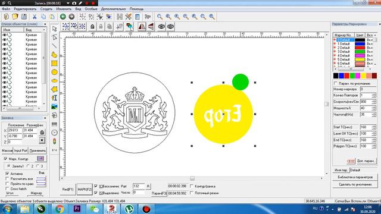Pick the green swatch in pen palette

coord(352,76)
